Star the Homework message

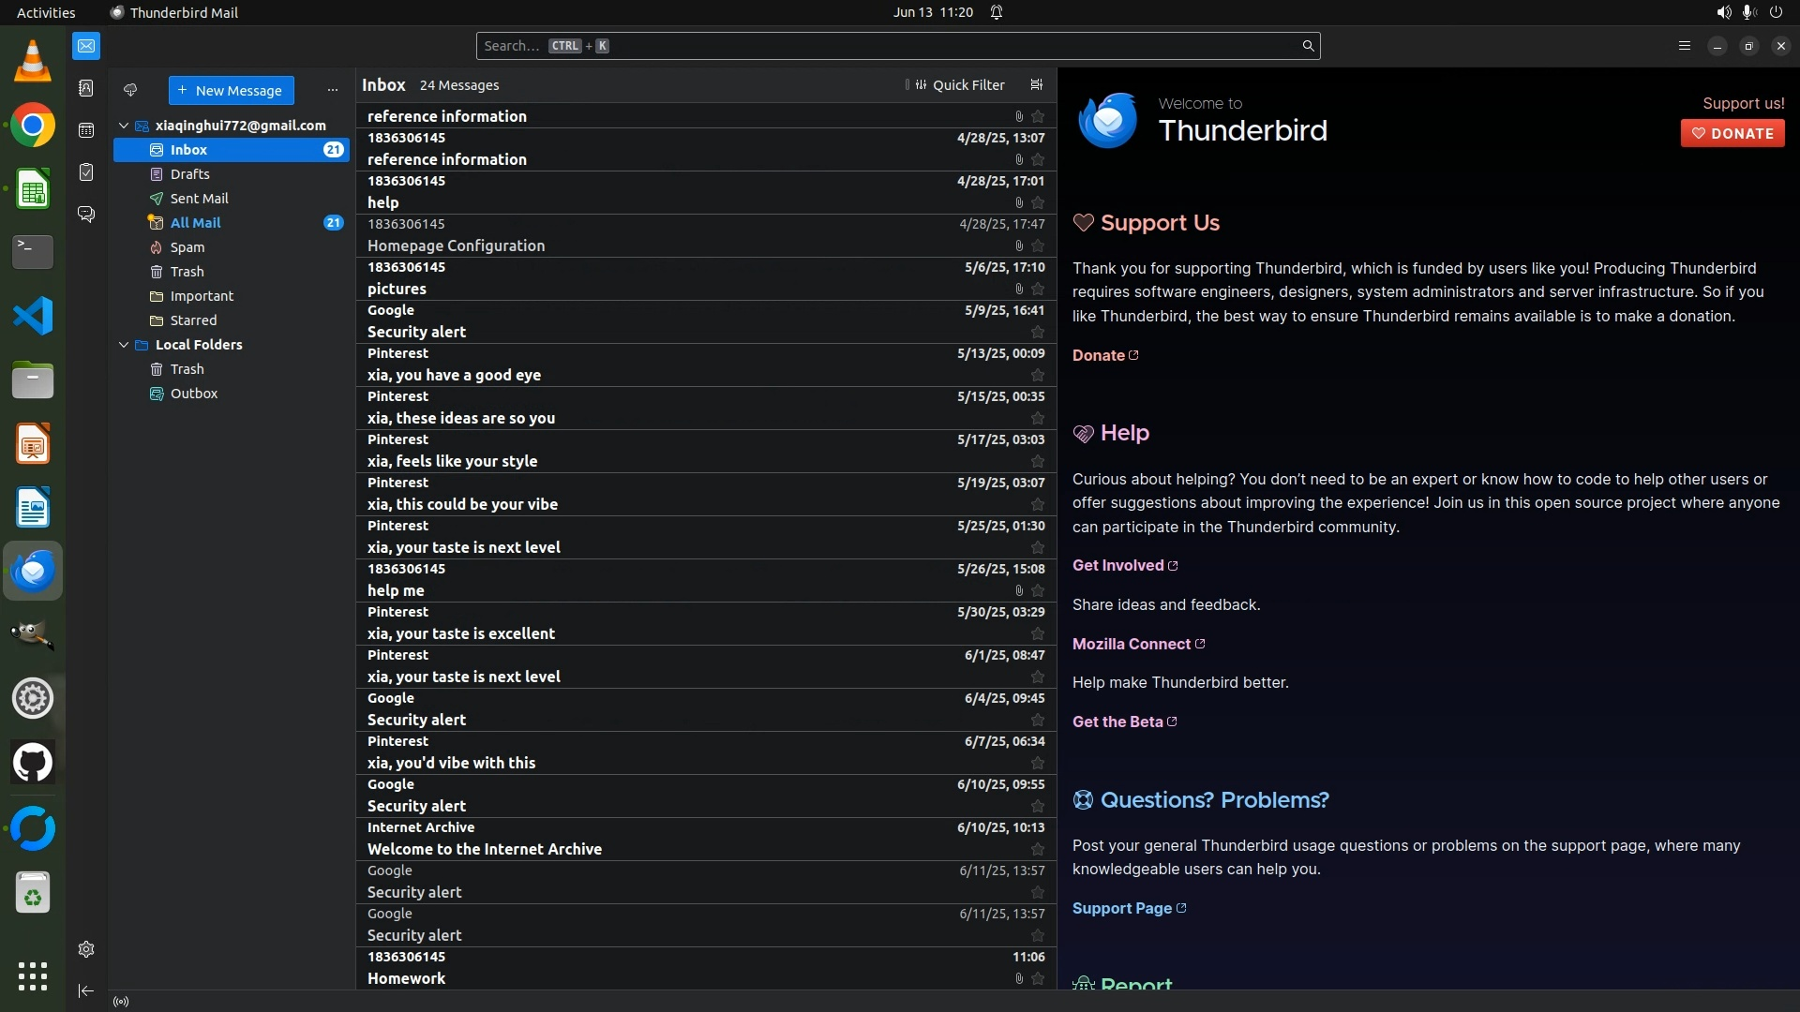[1037, 978]
